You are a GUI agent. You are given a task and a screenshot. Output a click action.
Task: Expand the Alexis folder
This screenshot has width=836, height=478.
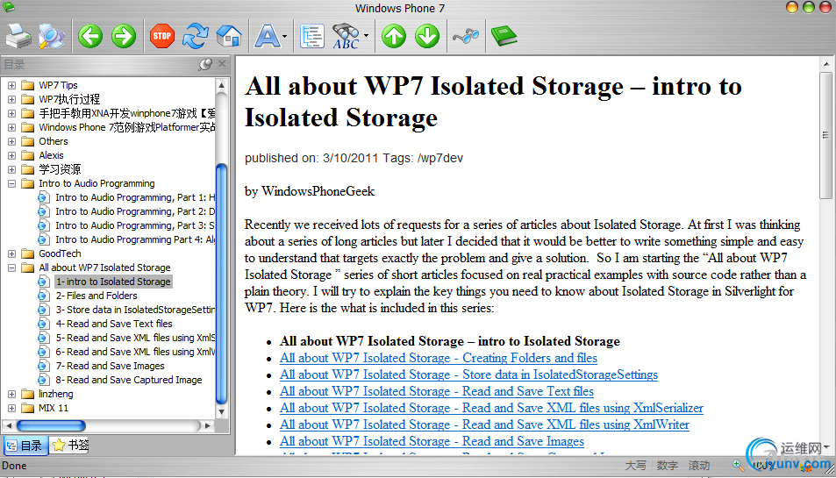pos(11,155)
